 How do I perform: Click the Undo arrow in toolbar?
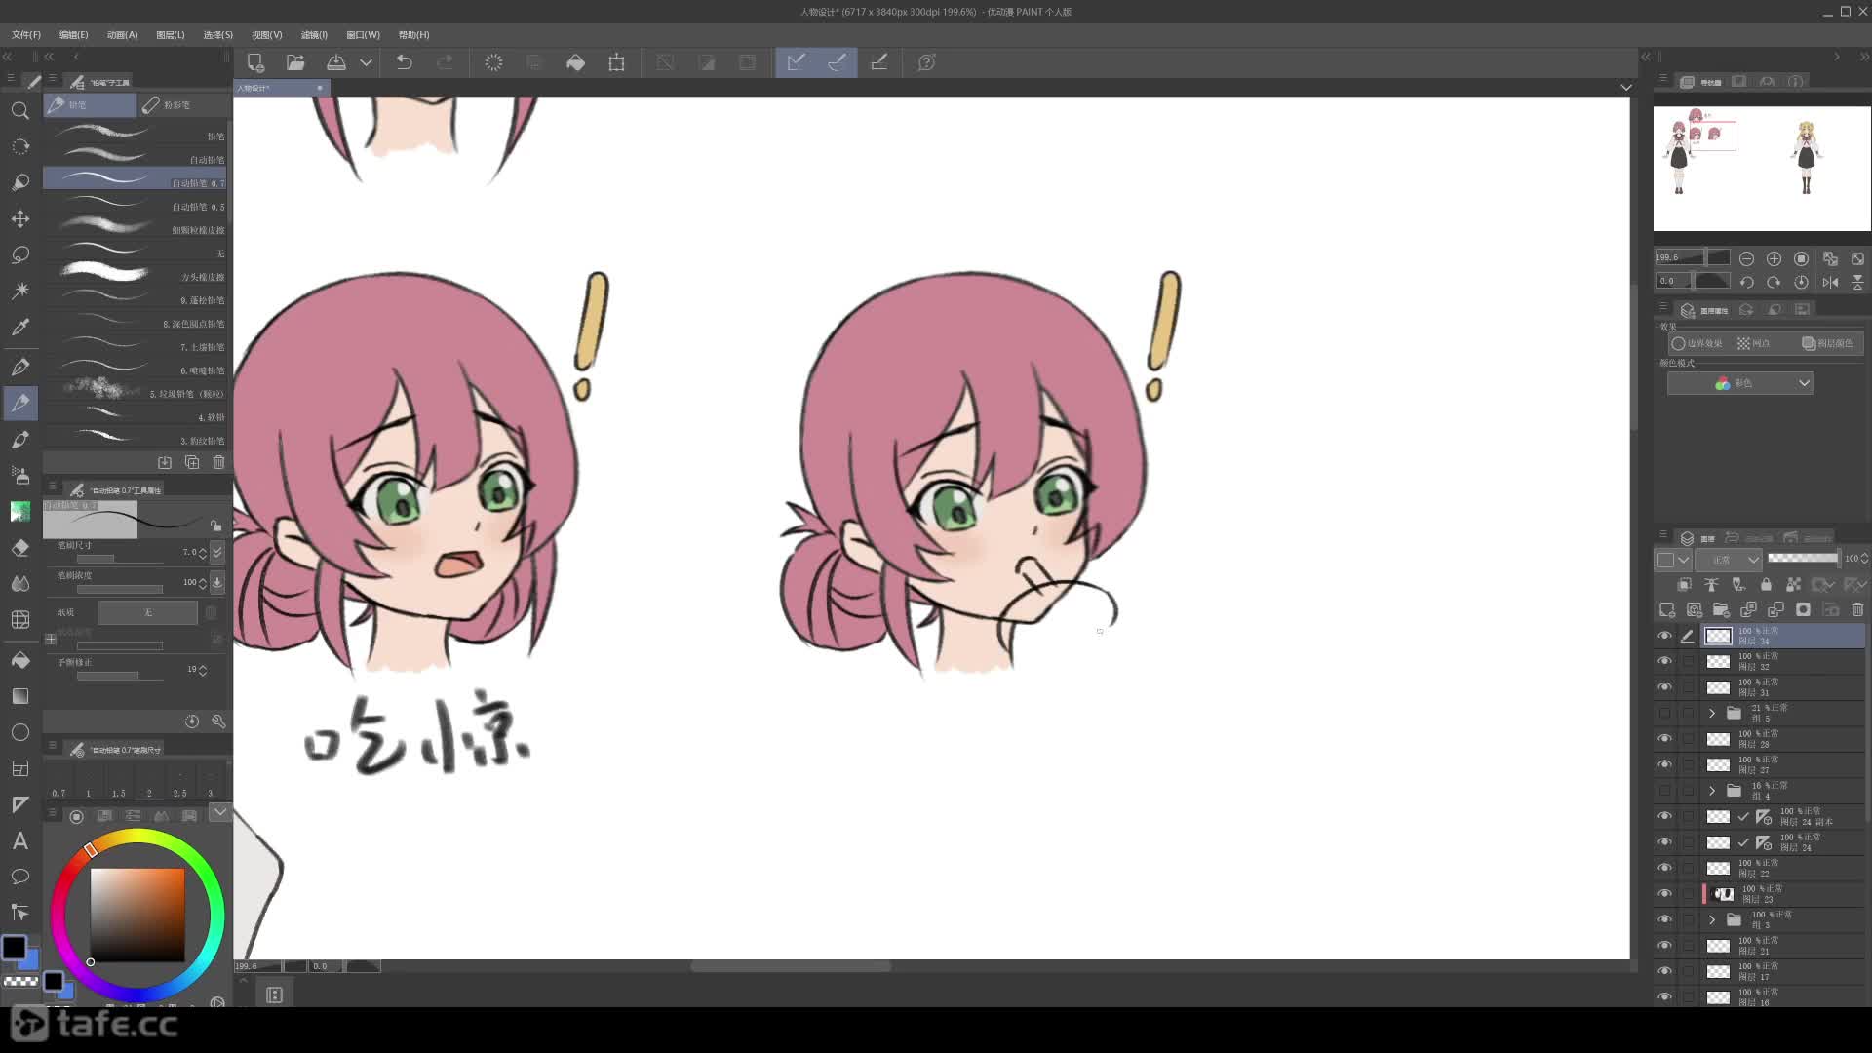404,62
